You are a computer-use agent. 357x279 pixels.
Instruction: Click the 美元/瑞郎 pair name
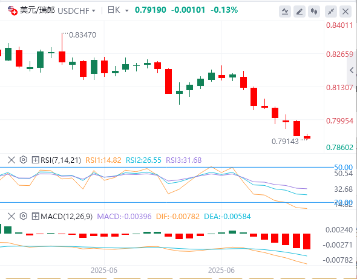point(38,10)
